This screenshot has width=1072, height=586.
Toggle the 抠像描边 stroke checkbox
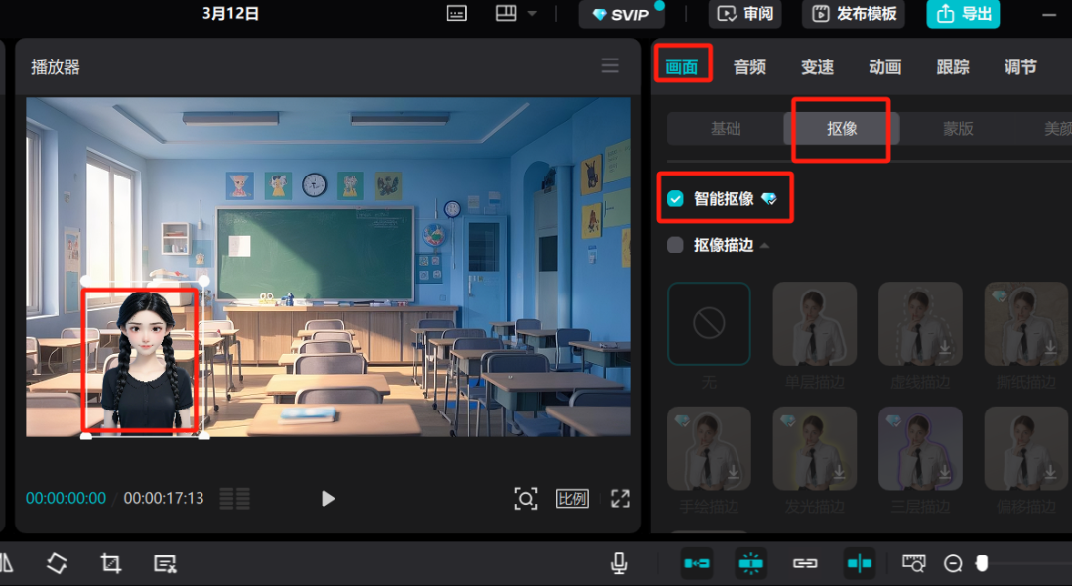[x=675, y=245]
